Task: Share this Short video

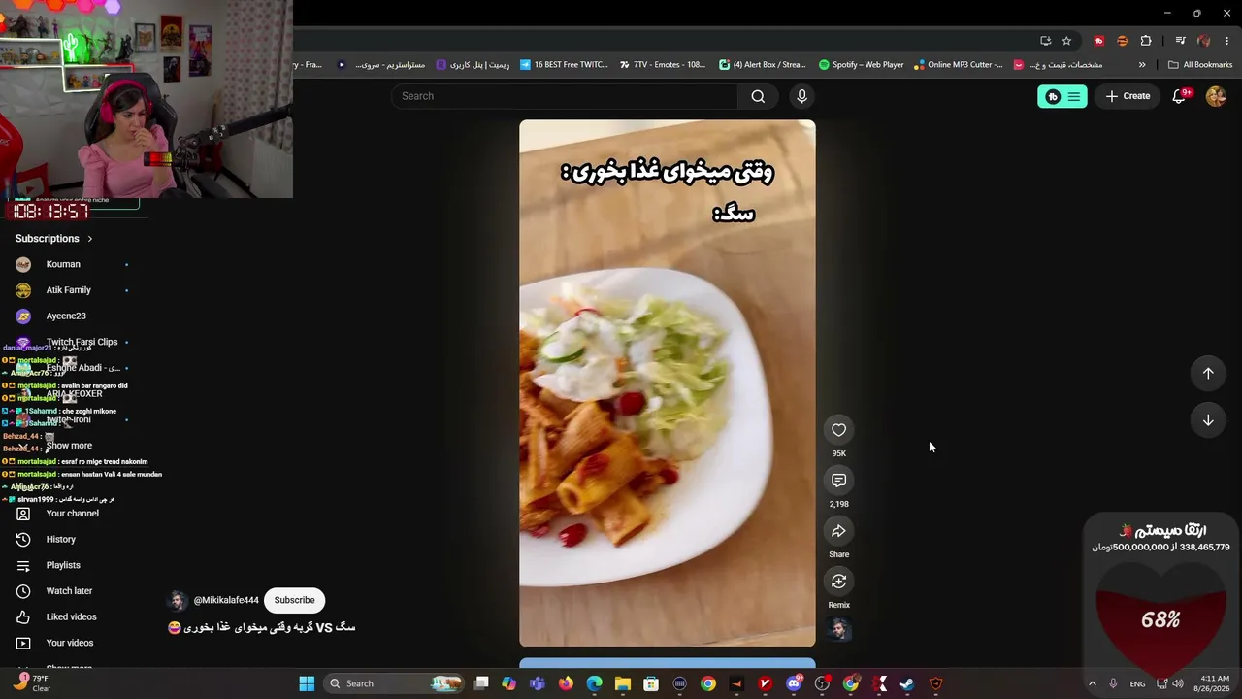Action: coord(838,531)
